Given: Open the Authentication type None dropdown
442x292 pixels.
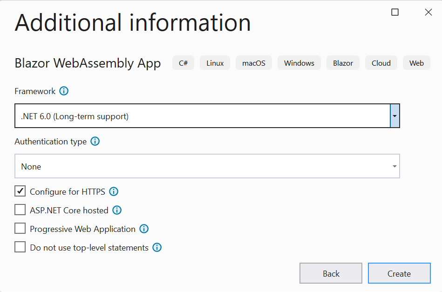Looking at the screenshot, I should tap(207, 166).
